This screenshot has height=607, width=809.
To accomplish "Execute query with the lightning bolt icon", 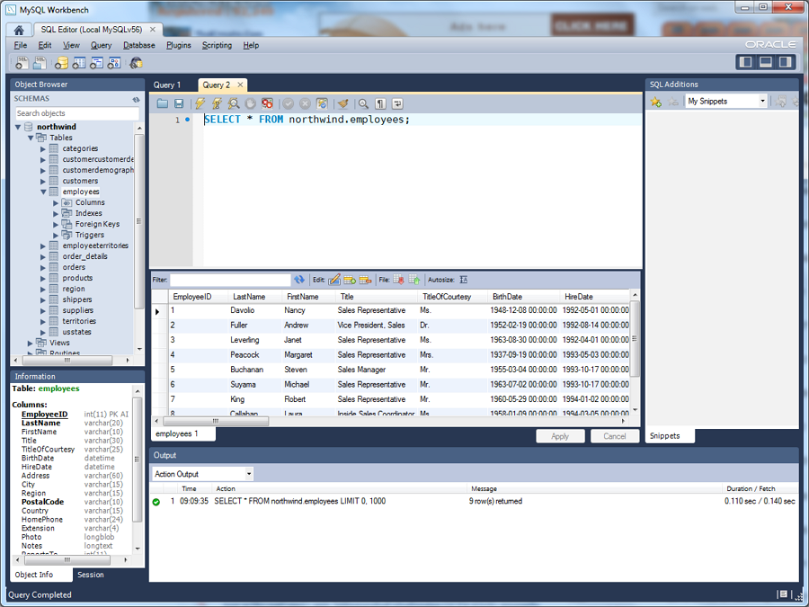I will pyautogui.click(x=200, y=103).
